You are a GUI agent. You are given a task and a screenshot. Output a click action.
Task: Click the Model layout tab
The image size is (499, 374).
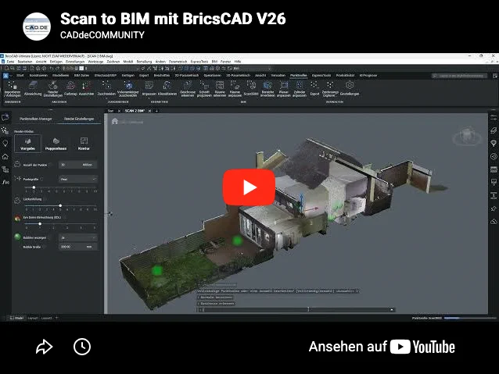coord(16,318)
